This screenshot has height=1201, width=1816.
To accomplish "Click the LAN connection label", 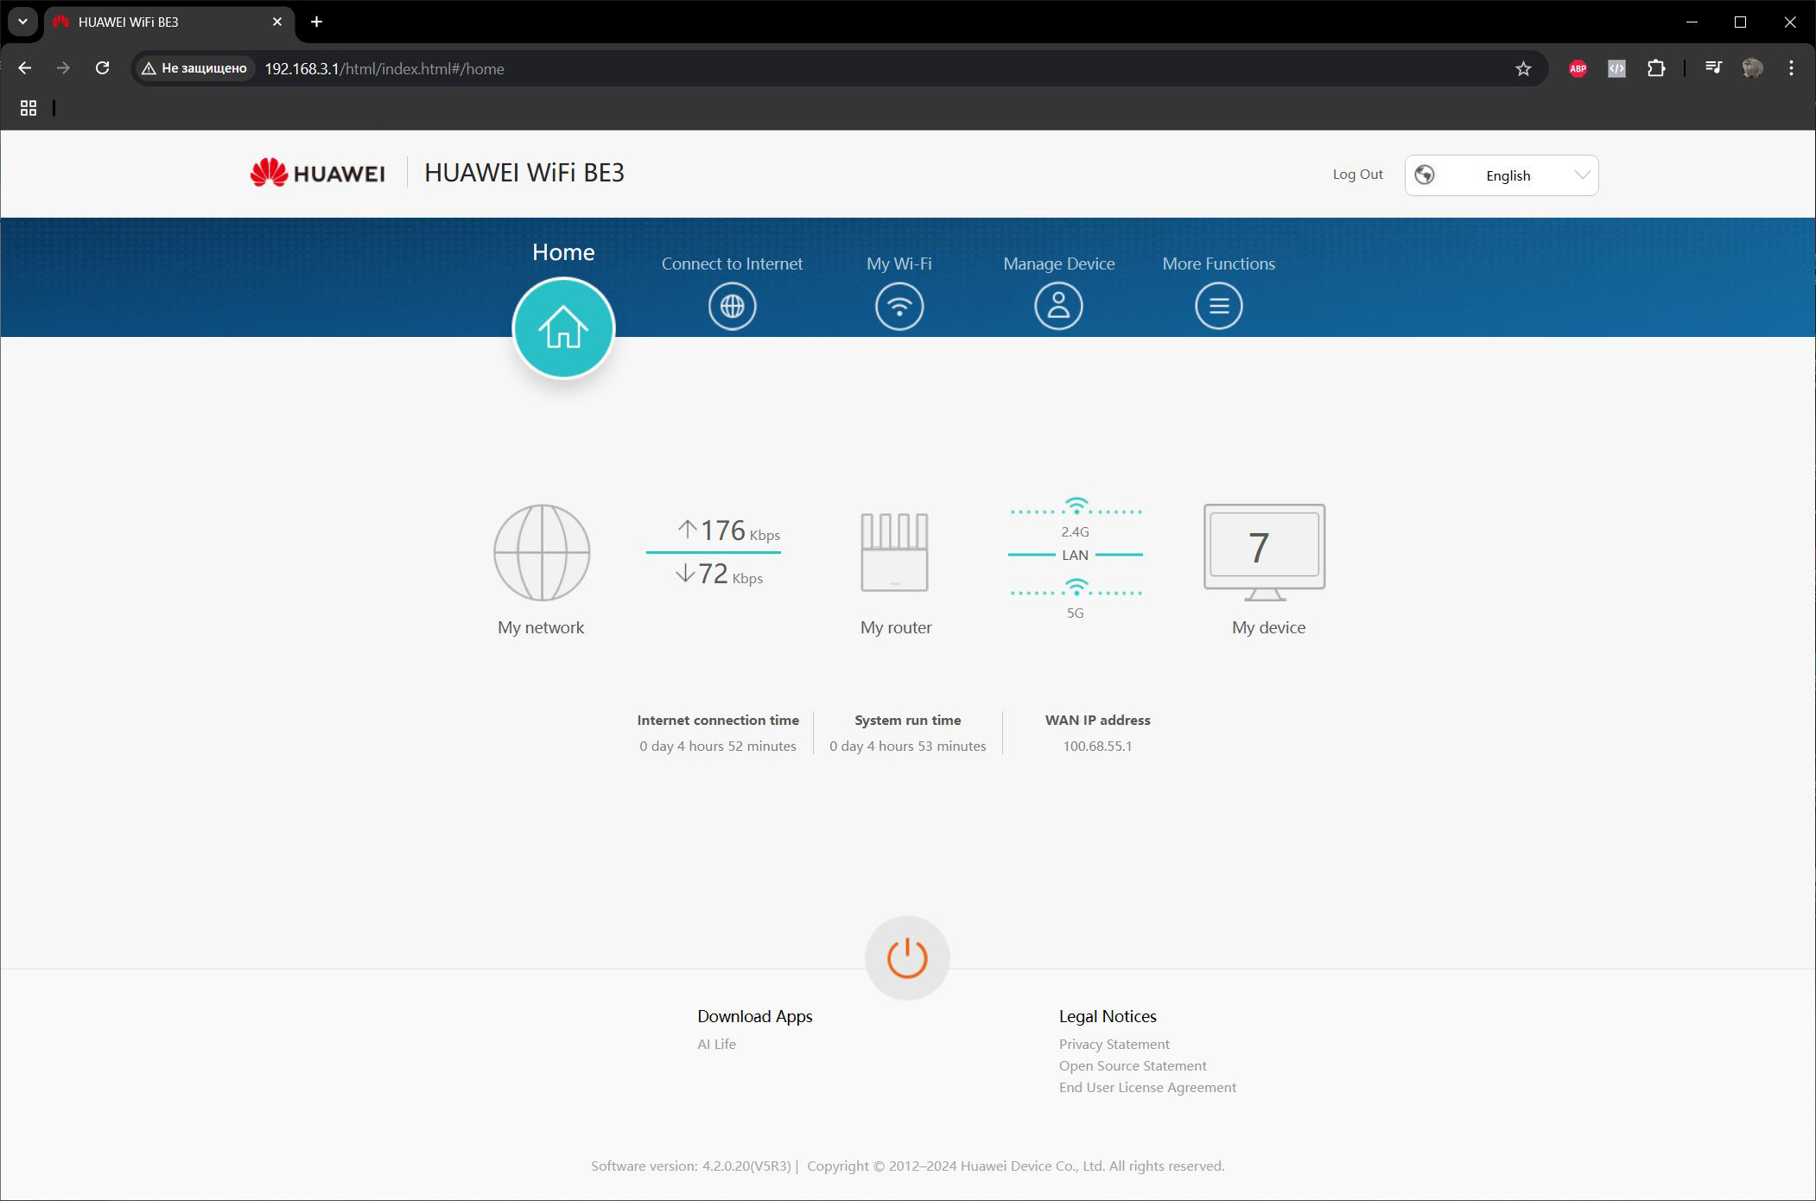I will pyautogui.click(x=1075, y=555).
